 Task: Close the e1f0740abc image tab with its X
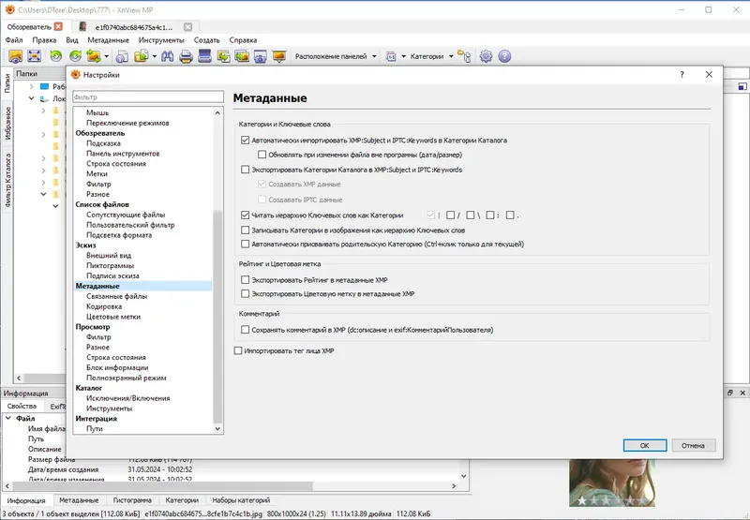[188, 27]
